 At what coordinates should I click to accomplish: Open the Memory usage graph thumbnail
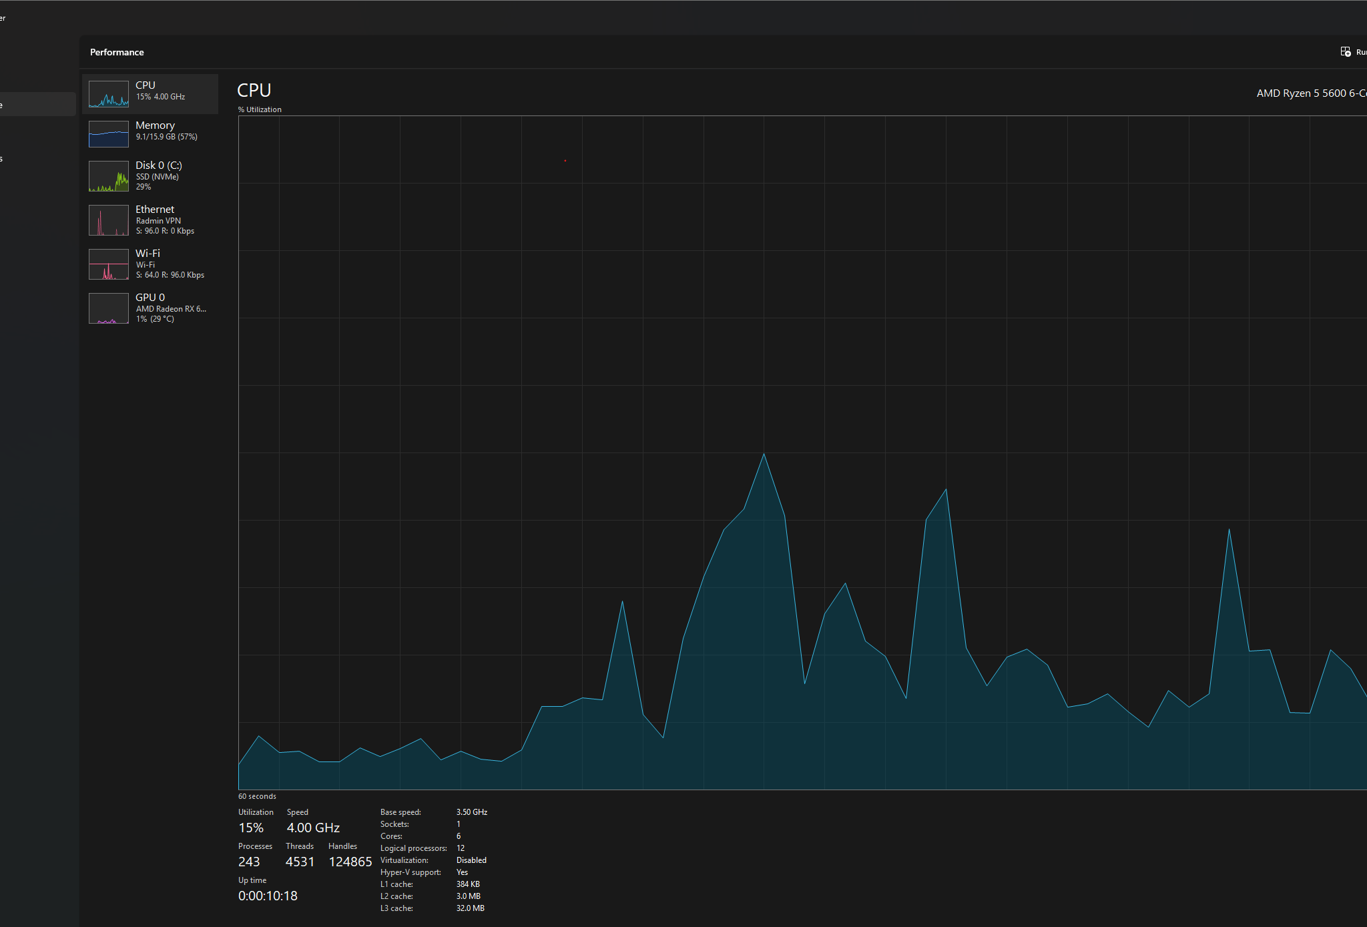coord(109,134)
